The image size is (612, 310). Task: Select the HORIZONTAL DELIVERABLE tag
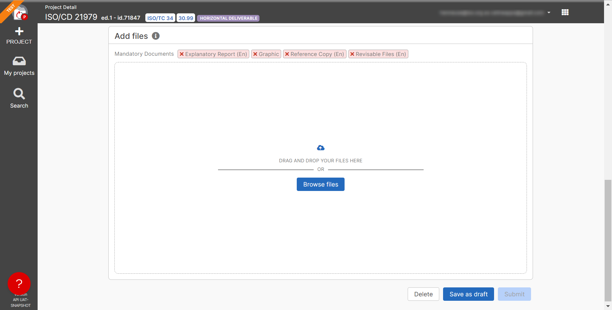[228, 18]
